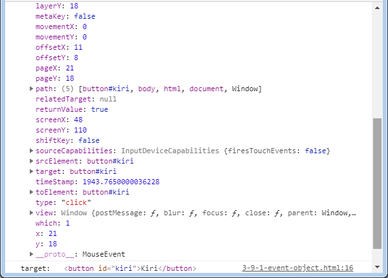Expand the path array property
Screen dimensions: 388x278
[31, 89]
